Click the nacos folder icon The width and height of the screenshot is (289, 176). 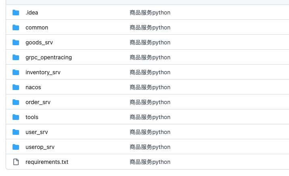click(x=16, y=87)
